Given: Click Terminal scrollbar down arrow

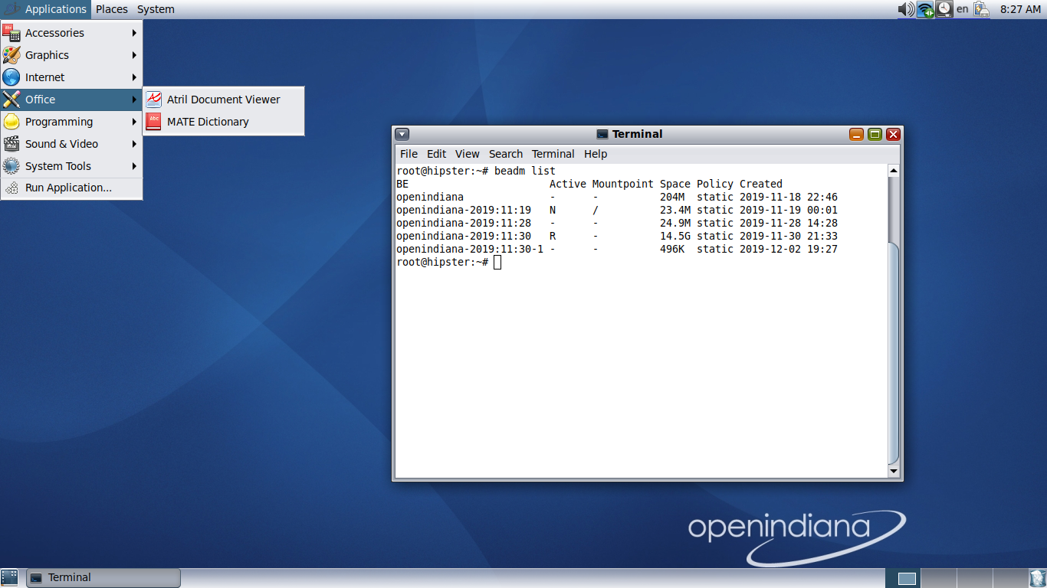Looking at the screenshot, I should 894,470.
